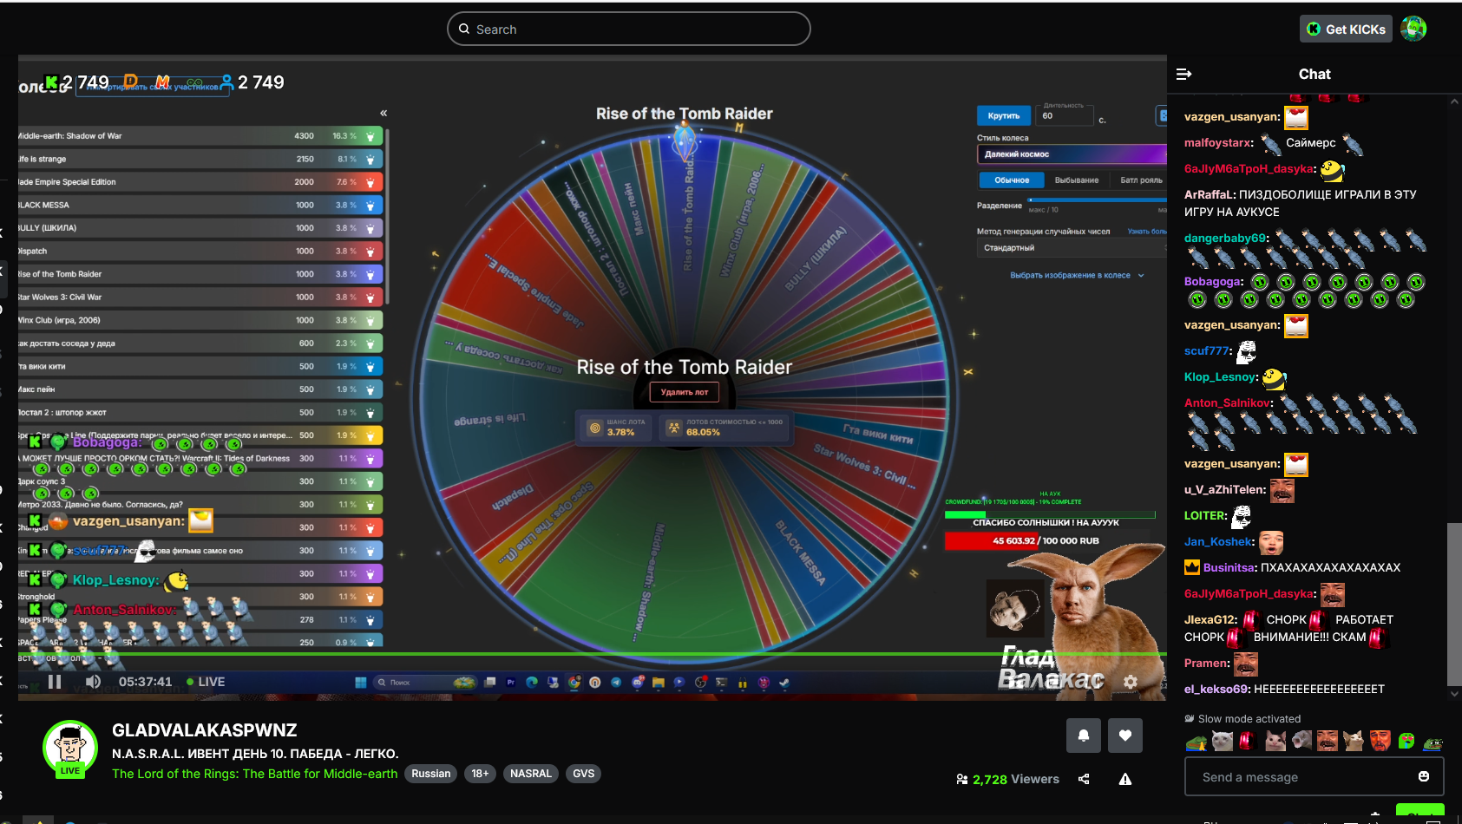Screen dimensions: 1462x824
Task: Expand Выбрать изображение в колесе option
Action: click(x=1077, y=276)
